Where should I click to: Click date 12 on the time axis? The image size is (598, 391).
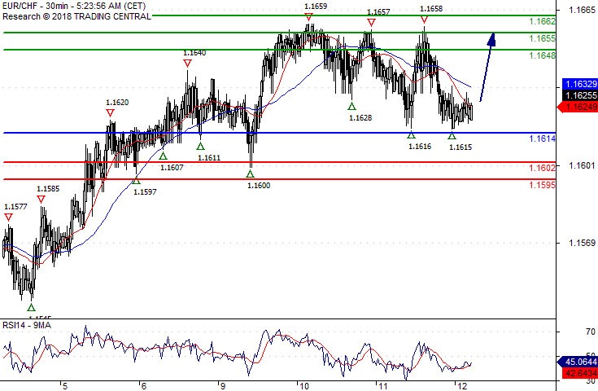pyautogui.click(x=462, y=386)
